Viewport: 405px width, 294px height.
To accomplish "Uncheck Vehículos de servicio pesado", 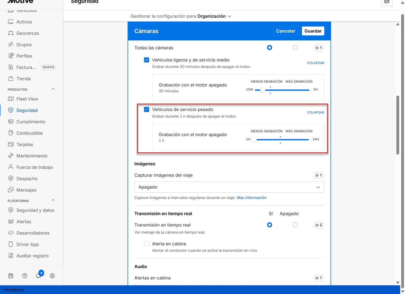I will point(146,110).
